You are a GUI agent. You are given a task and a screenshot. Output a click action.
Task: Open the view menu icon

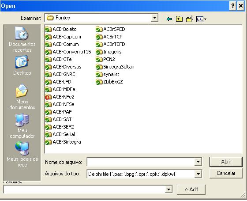[201, 19]
